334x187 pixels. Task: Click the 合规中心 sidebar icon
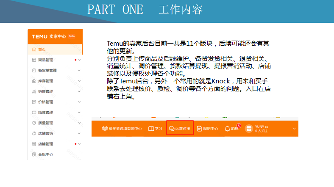(34, 154)
